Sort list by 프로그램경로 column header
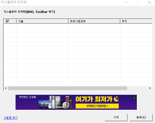Screen dimensions: 155x123 pyautogui.click(x=94, y=21)
